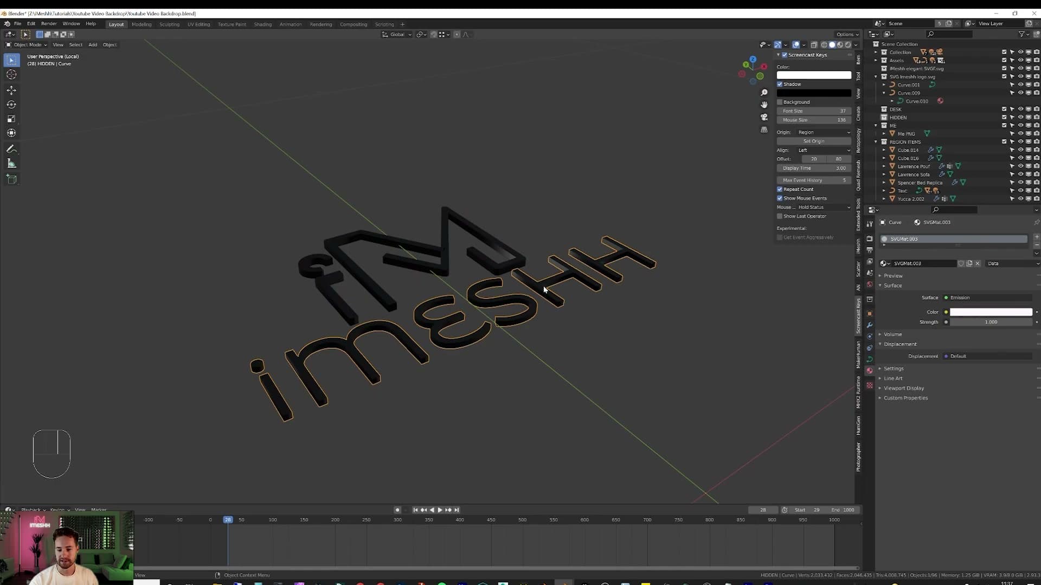Hide the DESK collection with its eye icon
Screen dimensions: 1041x585
click(1020, 109)
